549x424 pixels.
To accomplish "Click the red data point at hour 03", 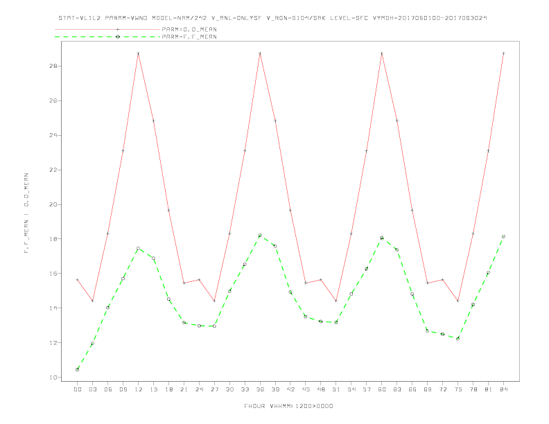I will click(92, 301).
